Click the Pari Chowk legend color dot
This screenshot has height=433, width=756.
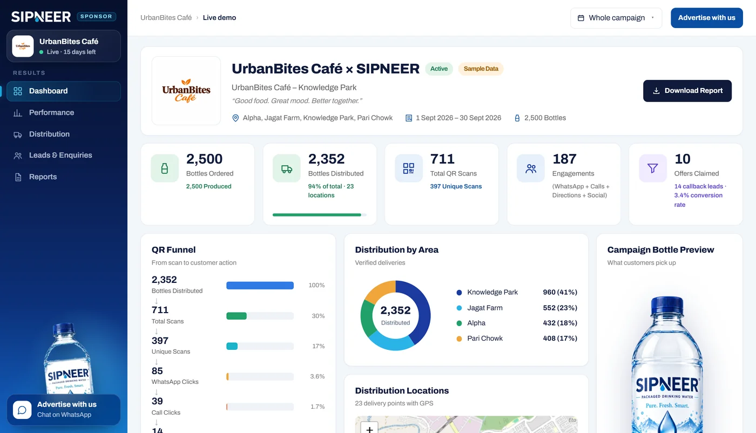(459, 339)
